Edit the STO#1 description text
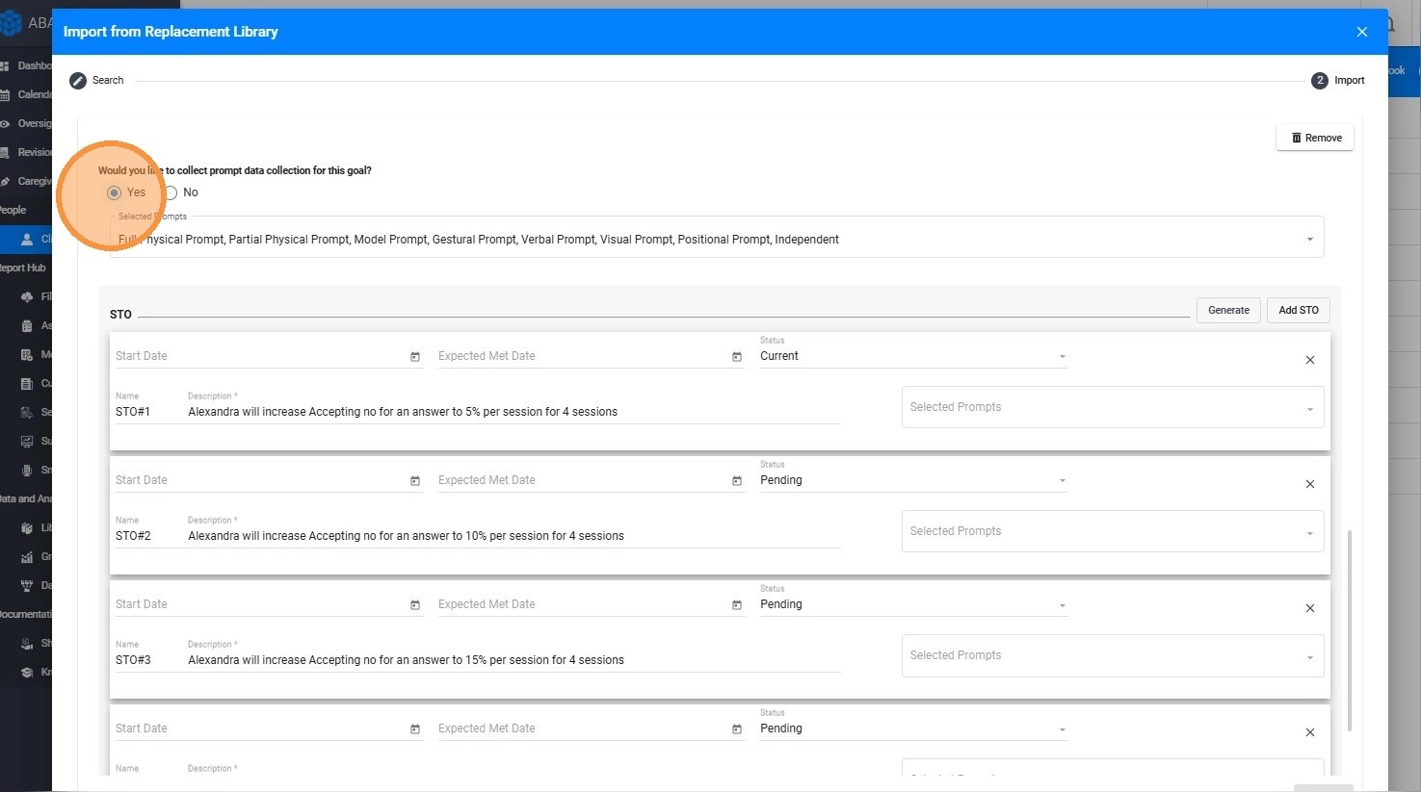 (513, 412)
